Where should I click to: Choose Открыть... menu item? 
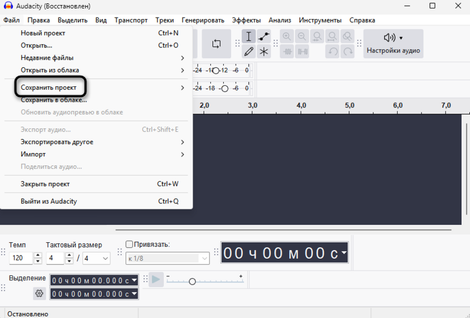96,45
